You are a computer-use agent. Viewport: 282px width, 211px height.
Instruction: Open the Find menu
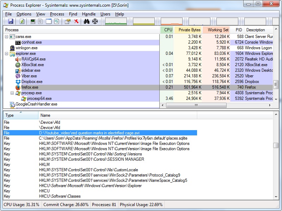[x=73, y=14]
